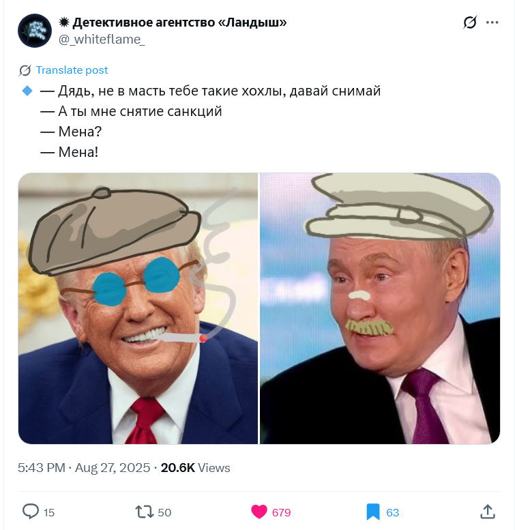Click the Translate post link
Viewport: 515px width, 530px height.
(x=72, y=70)
